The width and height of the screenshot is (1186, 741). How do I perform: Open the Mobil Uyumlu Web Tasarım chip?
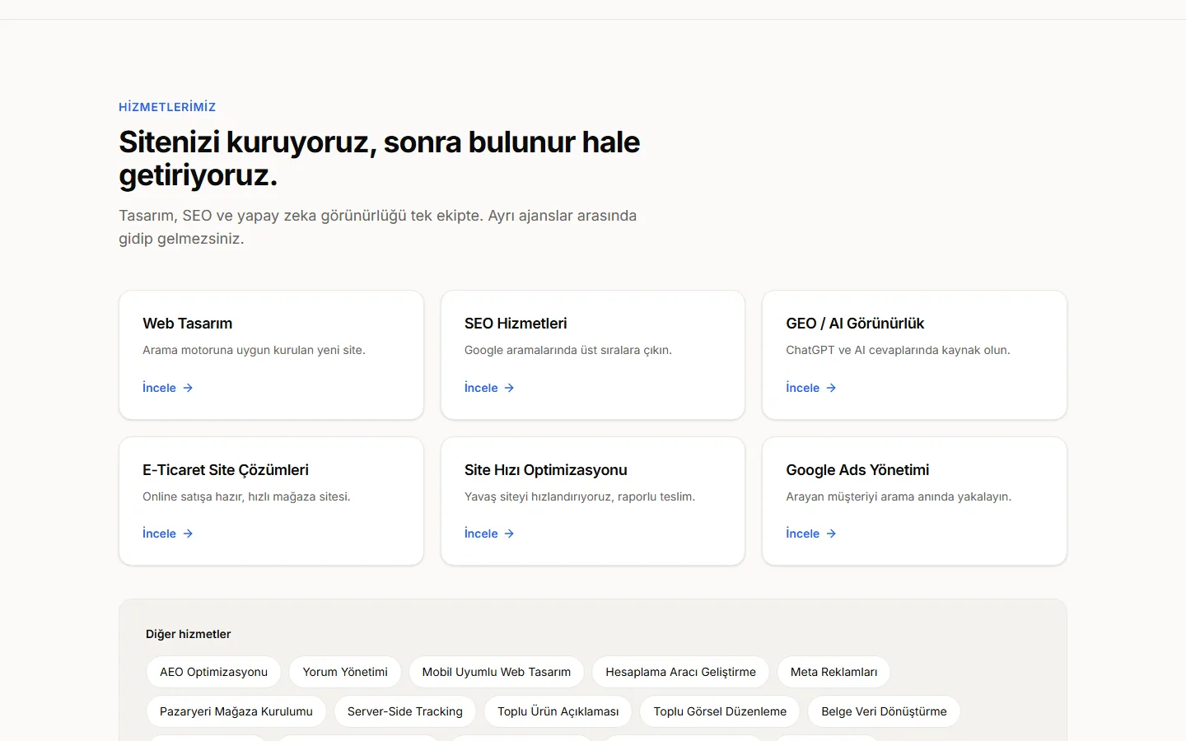point(497,672)
